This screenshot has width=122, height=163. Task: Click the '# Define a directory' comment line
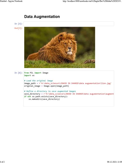coord(50,91)
